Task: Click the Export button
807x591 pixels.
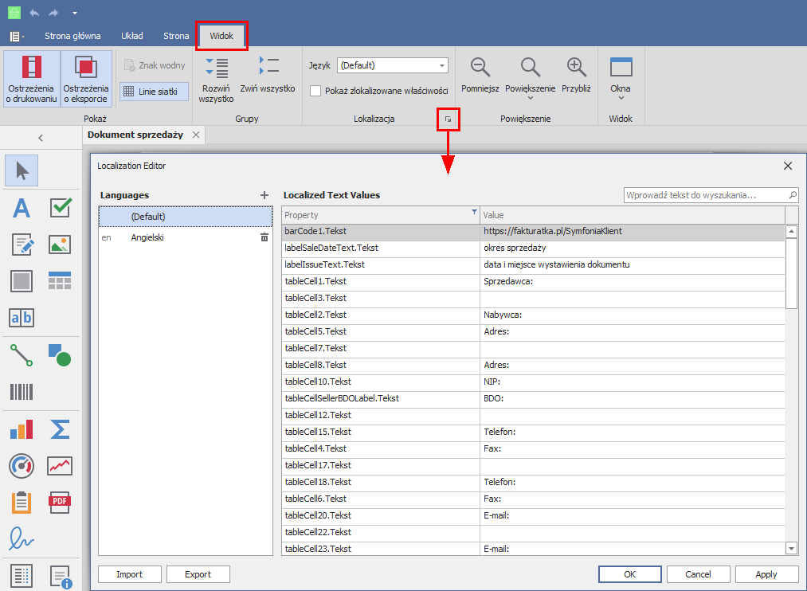Action: pyautogui.click(x=198, y=574)
